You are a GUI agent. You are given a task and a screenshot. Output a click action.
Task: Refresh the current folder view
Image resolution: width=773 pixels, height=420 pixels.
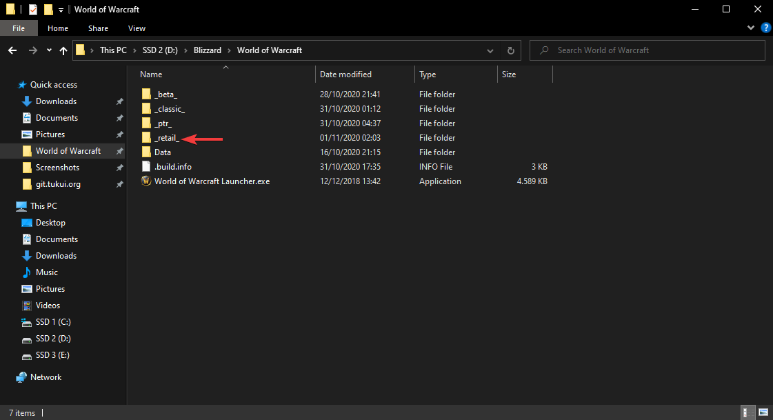[511, 50]
